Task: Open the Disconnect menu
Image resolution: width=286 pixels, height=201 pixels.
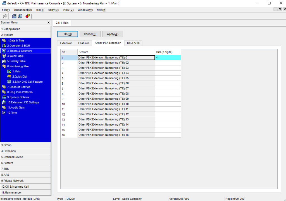Action: point(23,10)
